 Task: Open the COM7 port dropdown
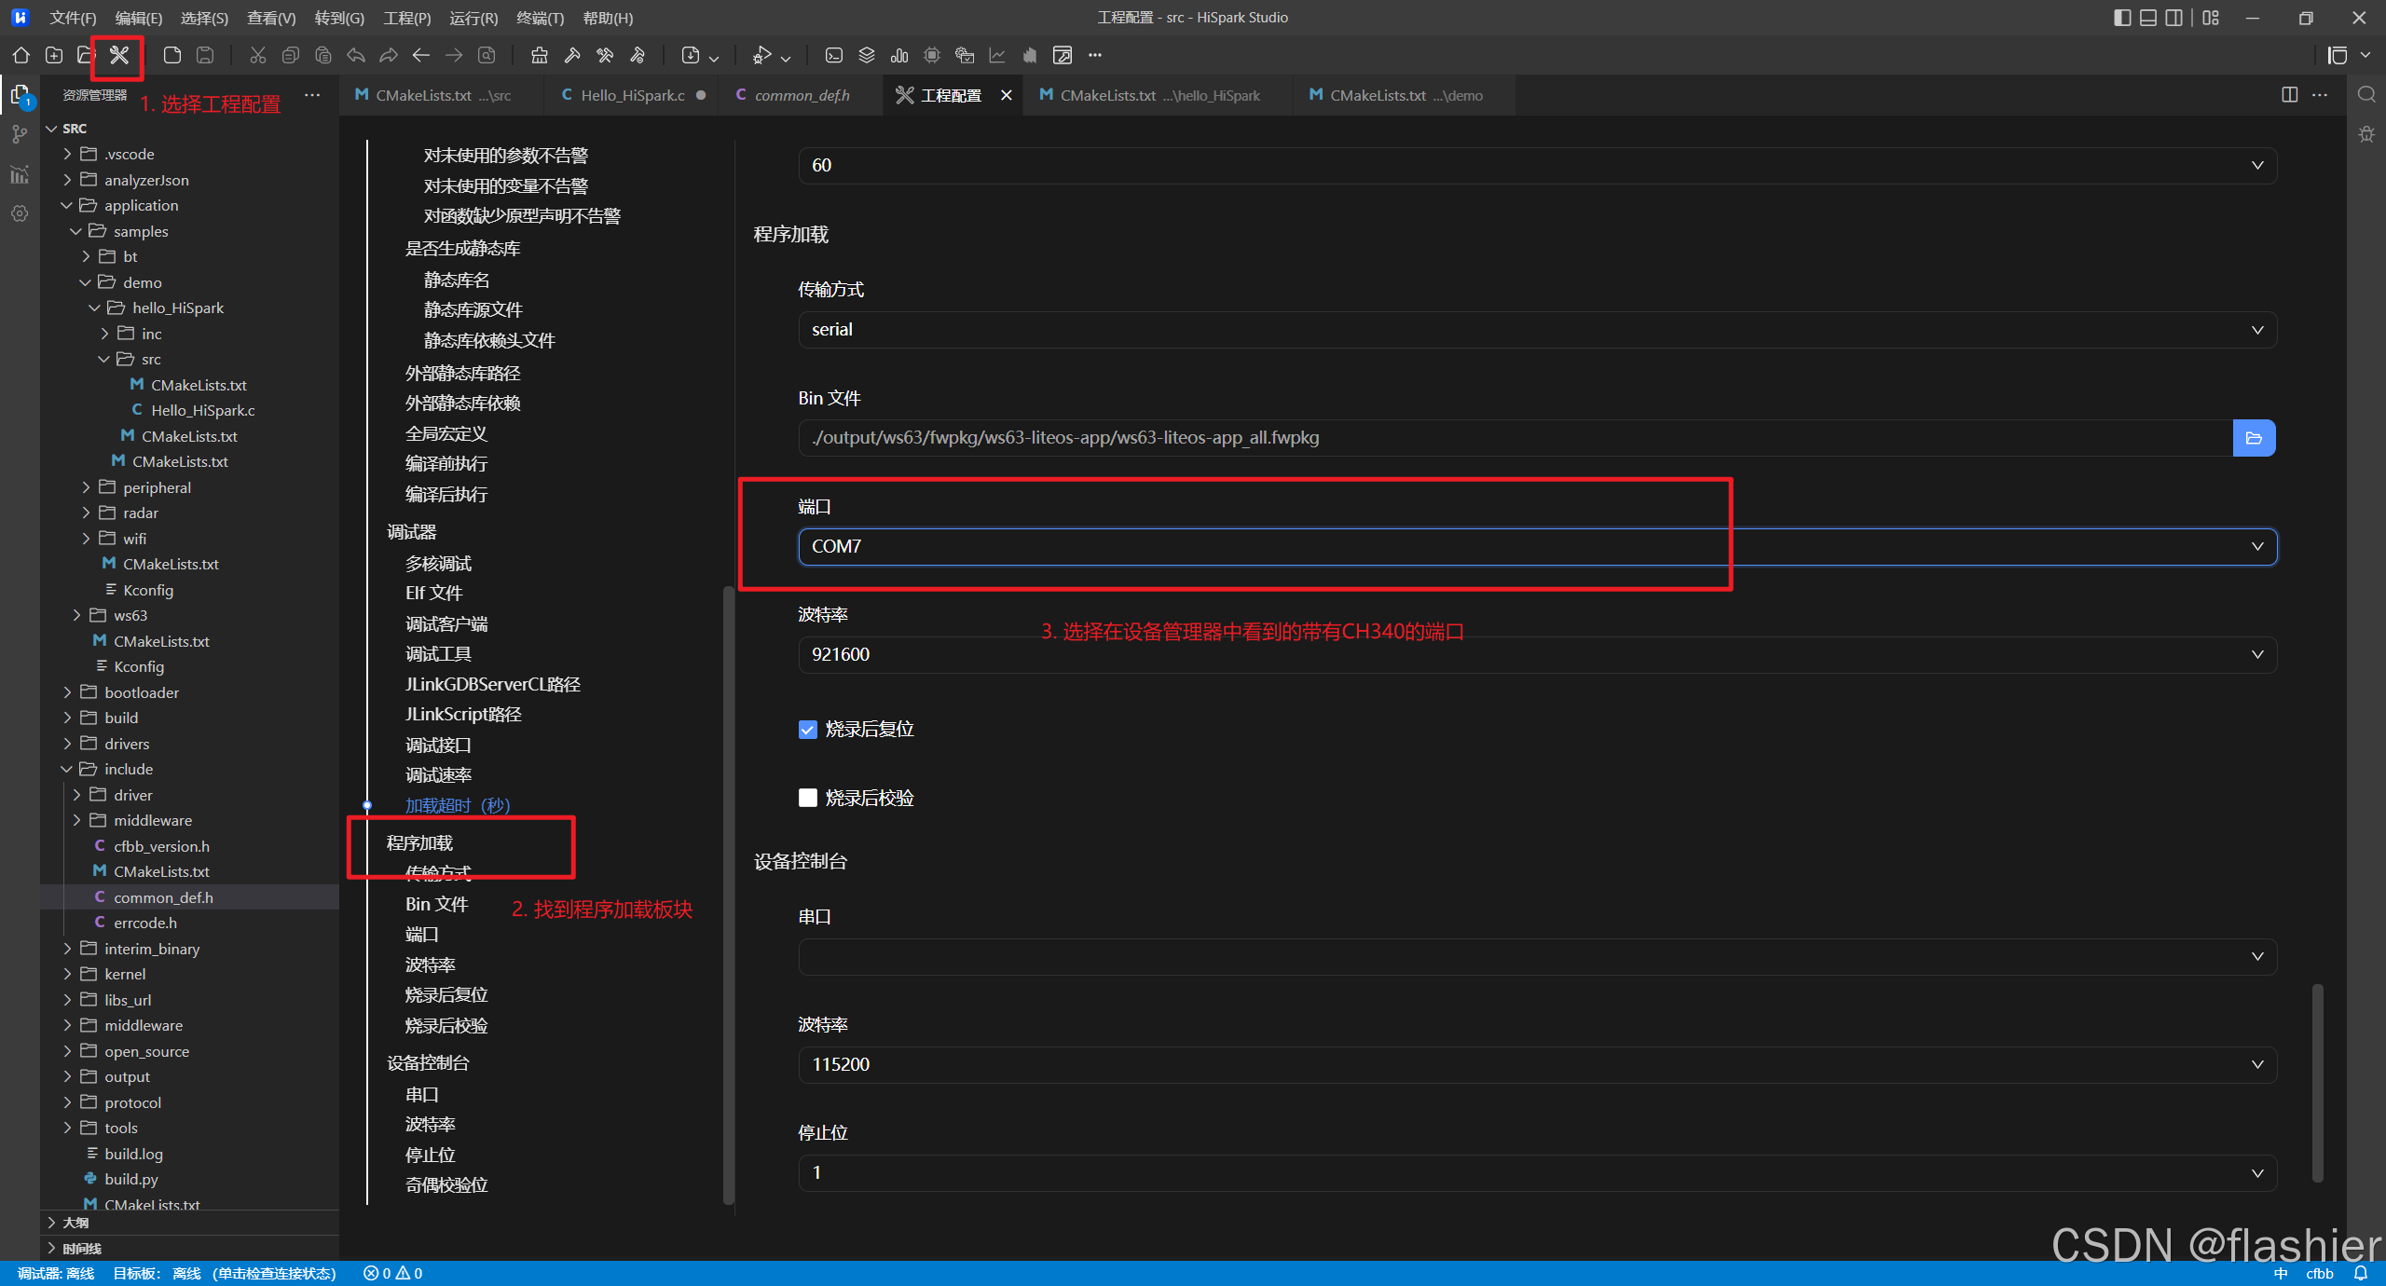(1537, 547)
